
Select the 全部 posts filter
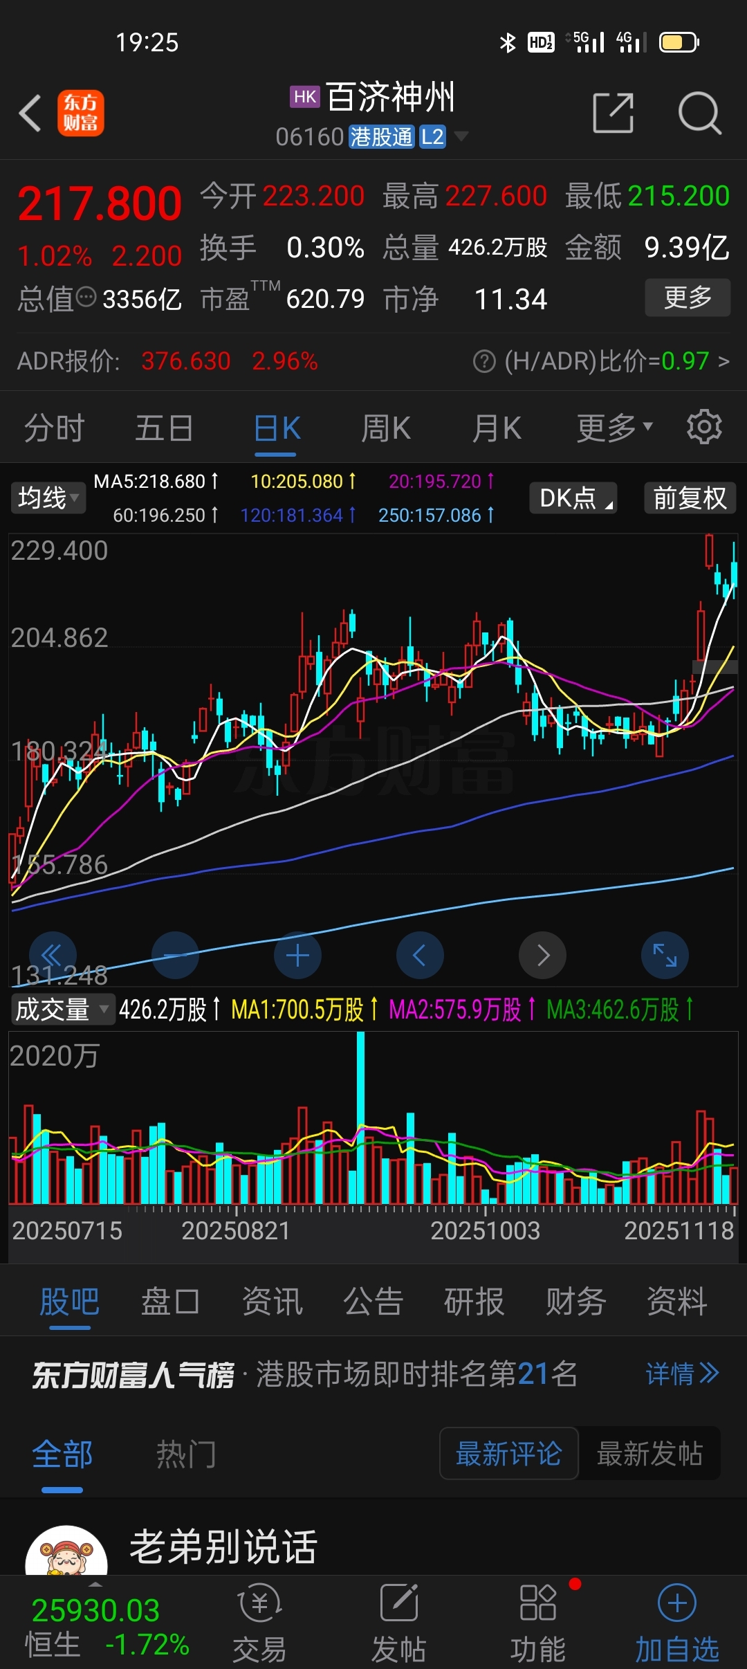(x=62, y=1454)
